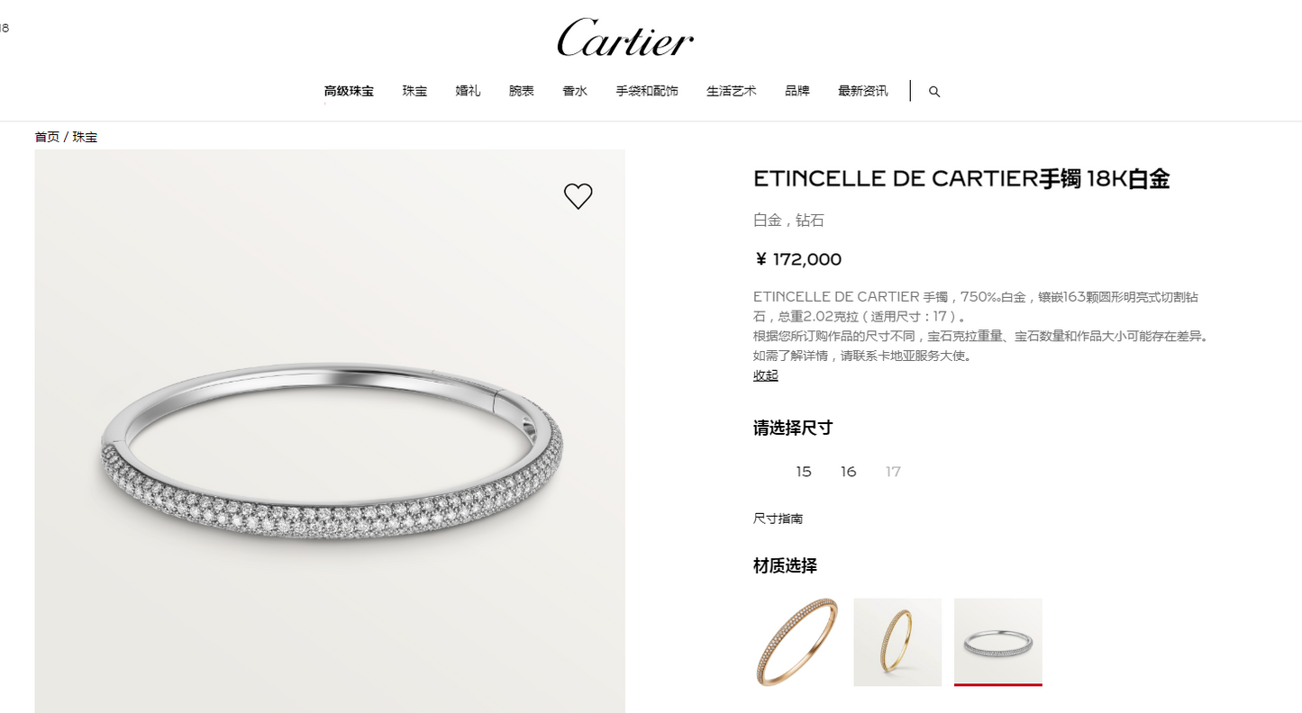1302x713 pixels.
Task: Collapse description with 收起 link
Action: coord(766,375)
